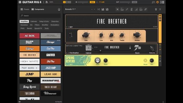Toggle the output Limit button
This screenshot has width=183, height=103.
[134, 2]
